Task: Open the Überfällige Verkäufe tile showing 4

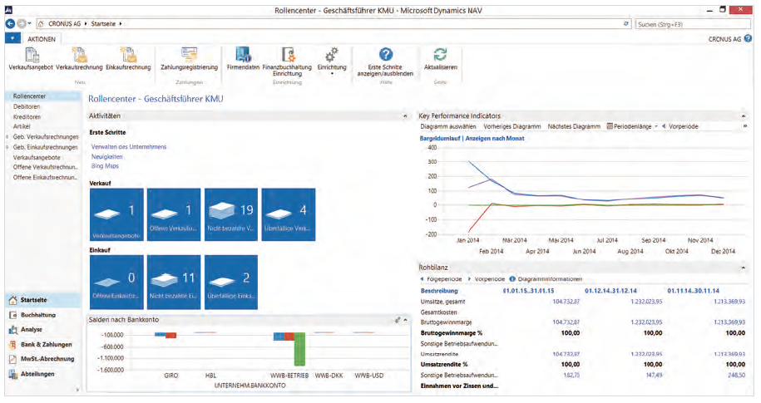Action: click(289, 214)
